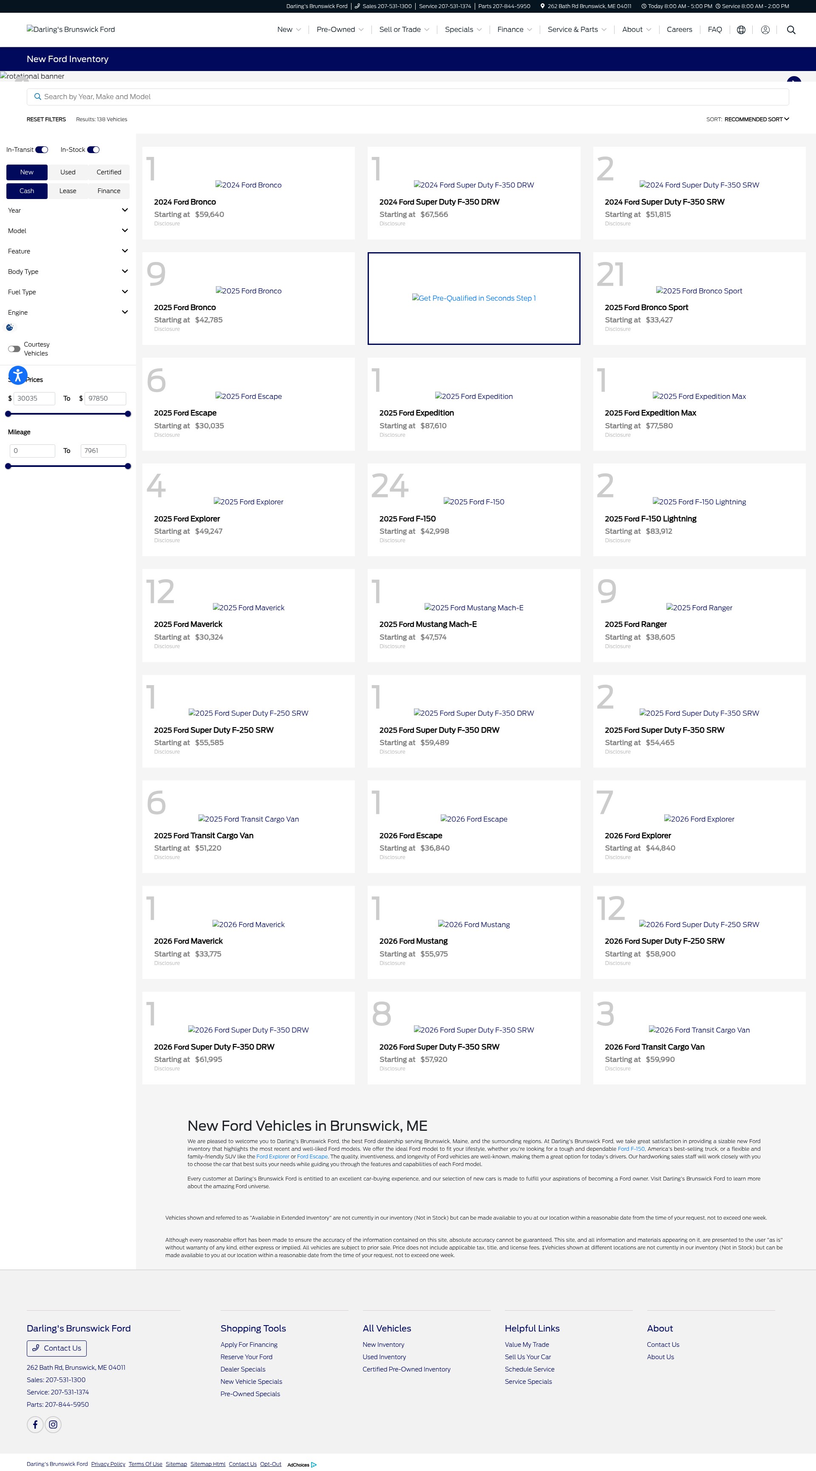Open Darling's Brunswick Ford Instagram page

coord(53,1424)
